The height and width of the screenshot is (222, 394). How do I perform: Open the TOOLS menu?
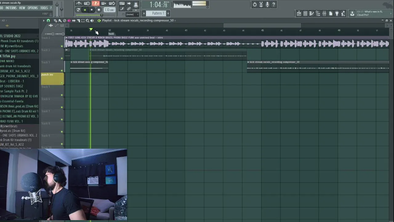point(44,8)
